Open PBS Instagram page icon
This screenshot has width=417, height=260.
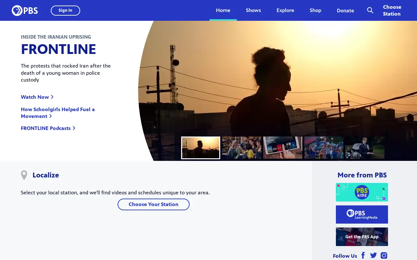pos(384,255)
